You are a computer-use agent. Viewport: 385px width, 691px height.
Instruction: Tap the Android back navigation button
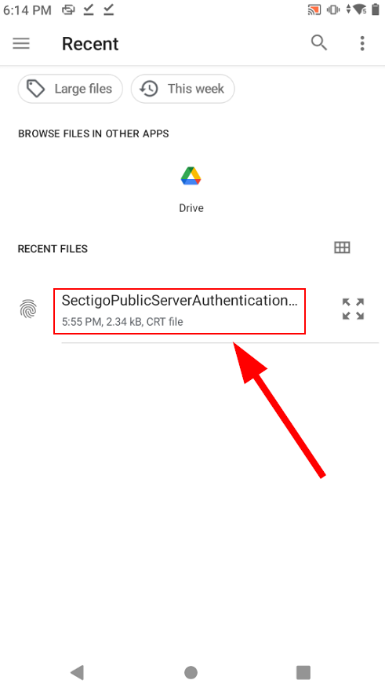click(77, 672)
